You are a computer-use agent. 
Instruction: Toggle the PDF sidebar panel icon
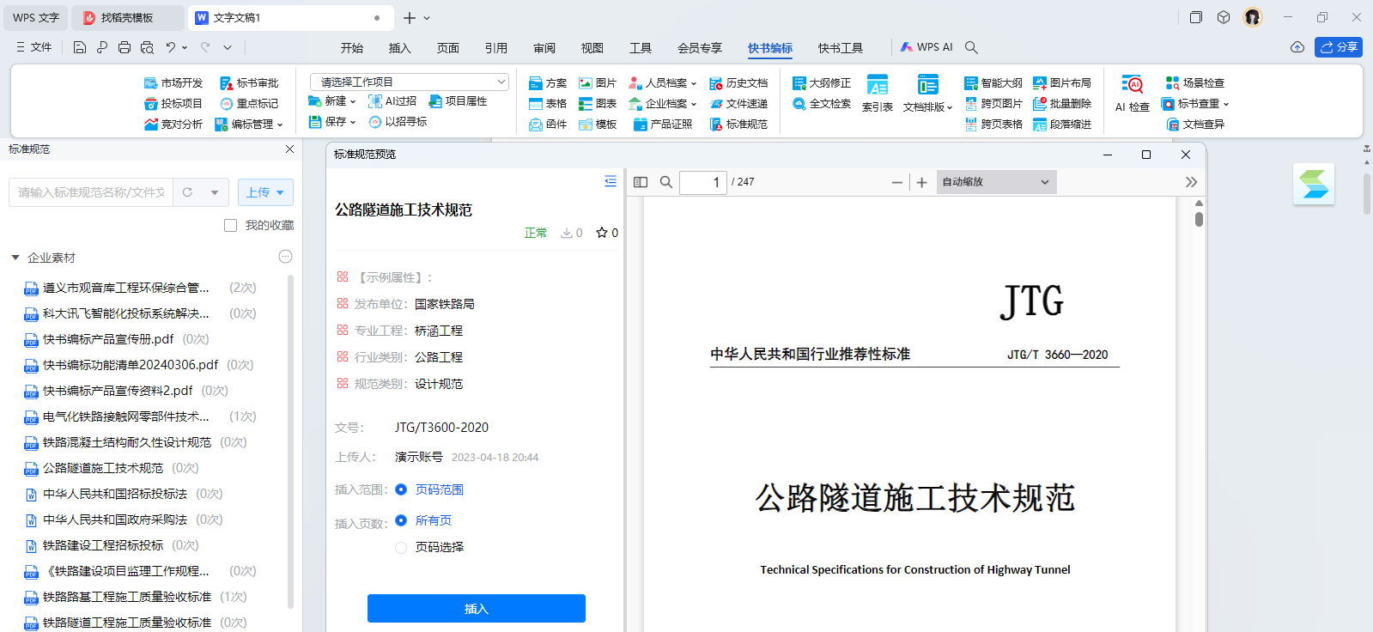(x=641, y=182)
